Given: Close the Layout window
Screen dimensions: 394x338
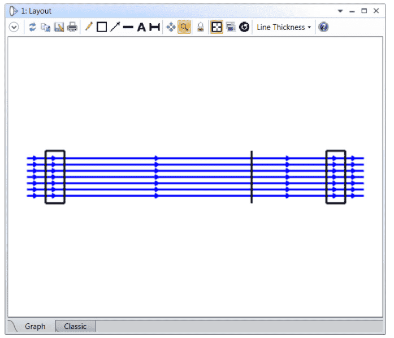Looking at the screenshot, I should coord(376,11).
